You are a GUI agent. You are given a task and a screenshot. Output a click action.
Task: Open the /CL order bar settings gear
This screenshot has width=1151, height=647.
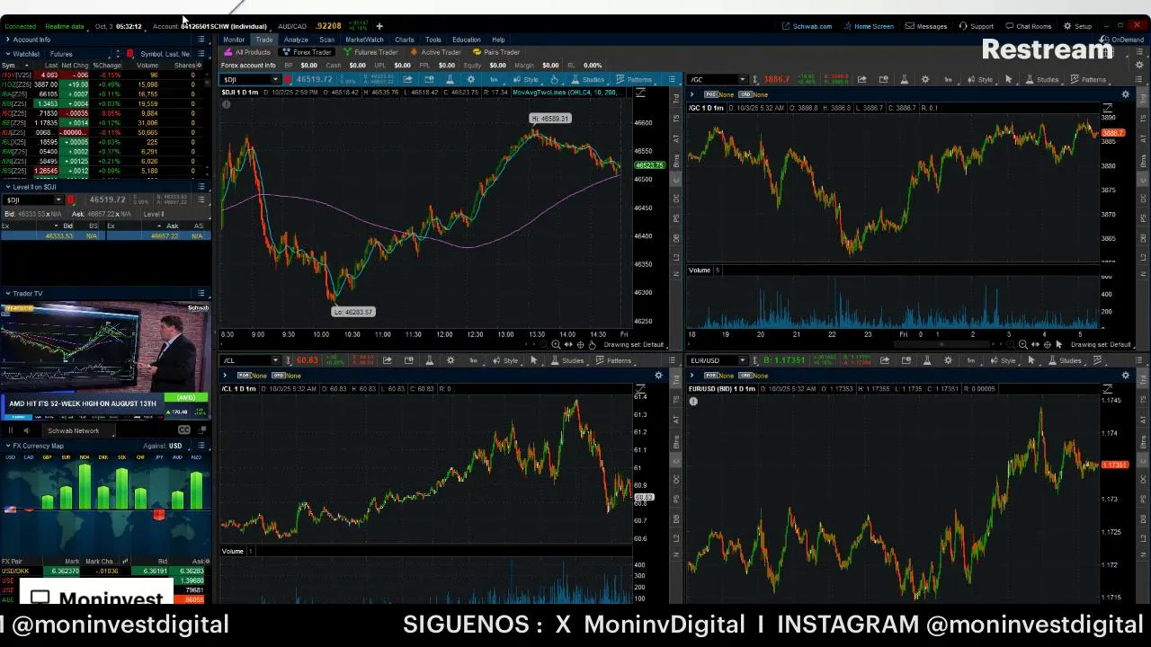[658, 375]
